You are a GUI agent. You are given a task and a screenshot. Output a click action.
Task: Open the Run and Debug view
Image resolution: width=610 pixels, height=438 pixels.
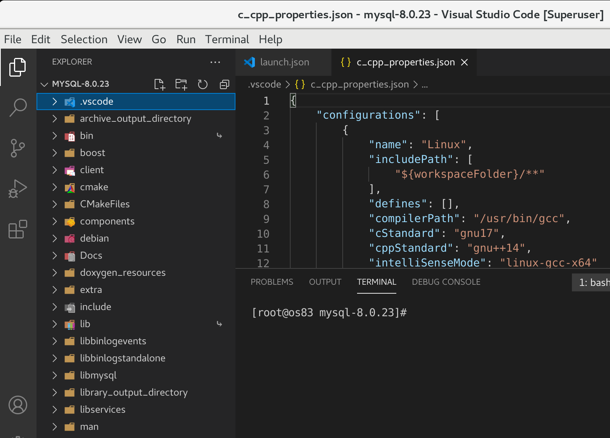[x=18, y=189]
